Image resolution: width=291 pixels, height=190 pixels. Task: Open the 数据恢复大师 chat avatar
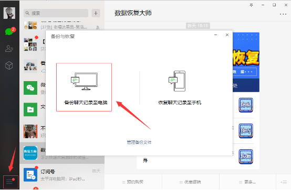pyautogui.click(x=30, y=153)
